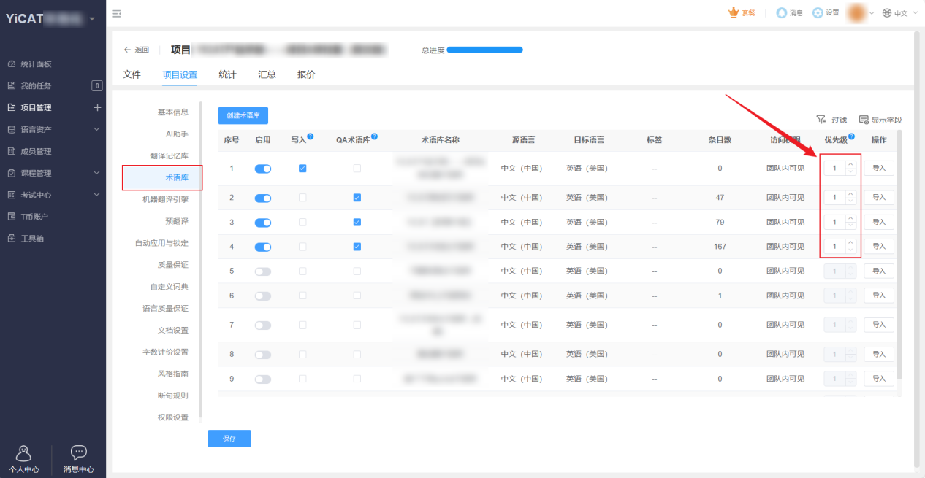Click 导入 button in row 9
The image size is (925, 478).
point(879,379)
